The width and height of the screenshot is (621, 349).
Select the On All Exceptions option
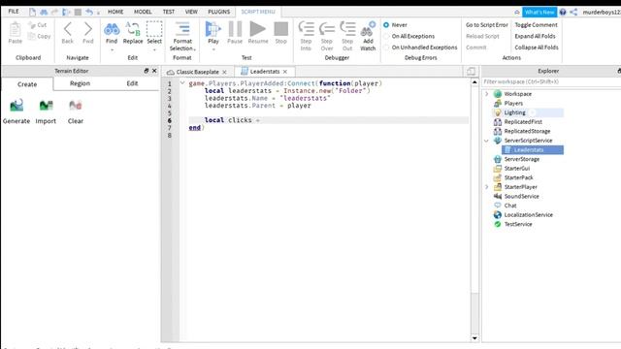[386, 36]
